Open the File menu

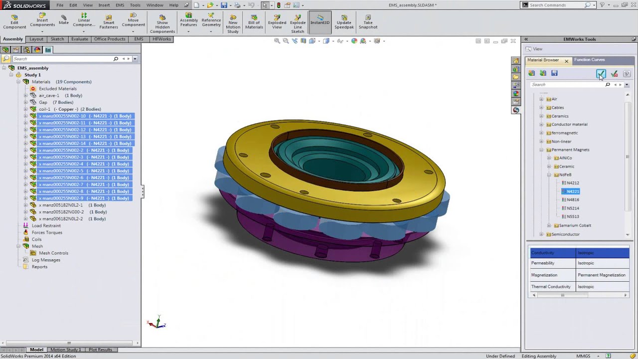[60, 5]
